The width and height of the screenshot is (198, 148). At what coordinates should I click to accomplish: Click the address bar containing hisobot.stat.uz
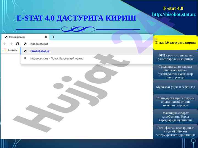coord(87,44)
